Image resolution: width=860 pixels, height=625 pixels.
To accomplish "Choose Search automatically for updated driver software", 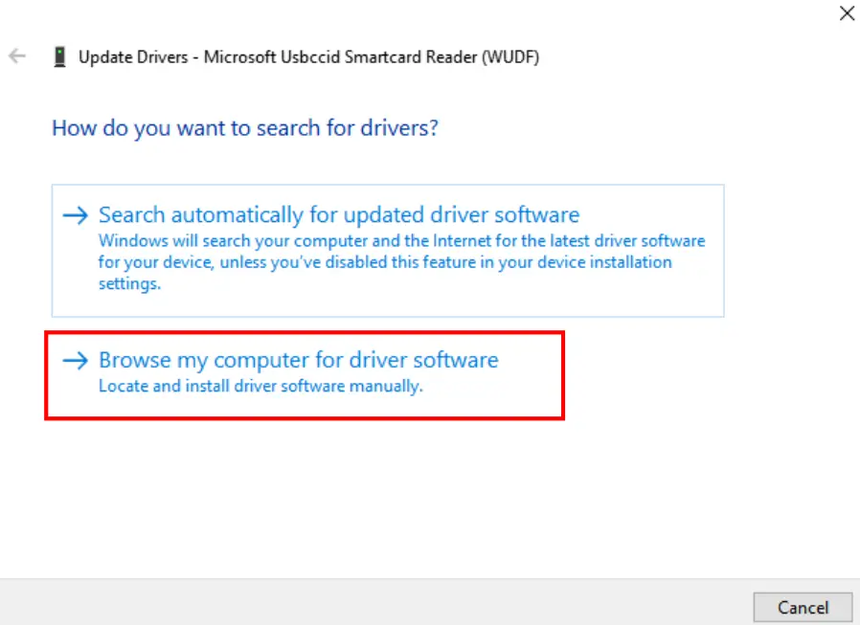I will (x=388, y=251).
